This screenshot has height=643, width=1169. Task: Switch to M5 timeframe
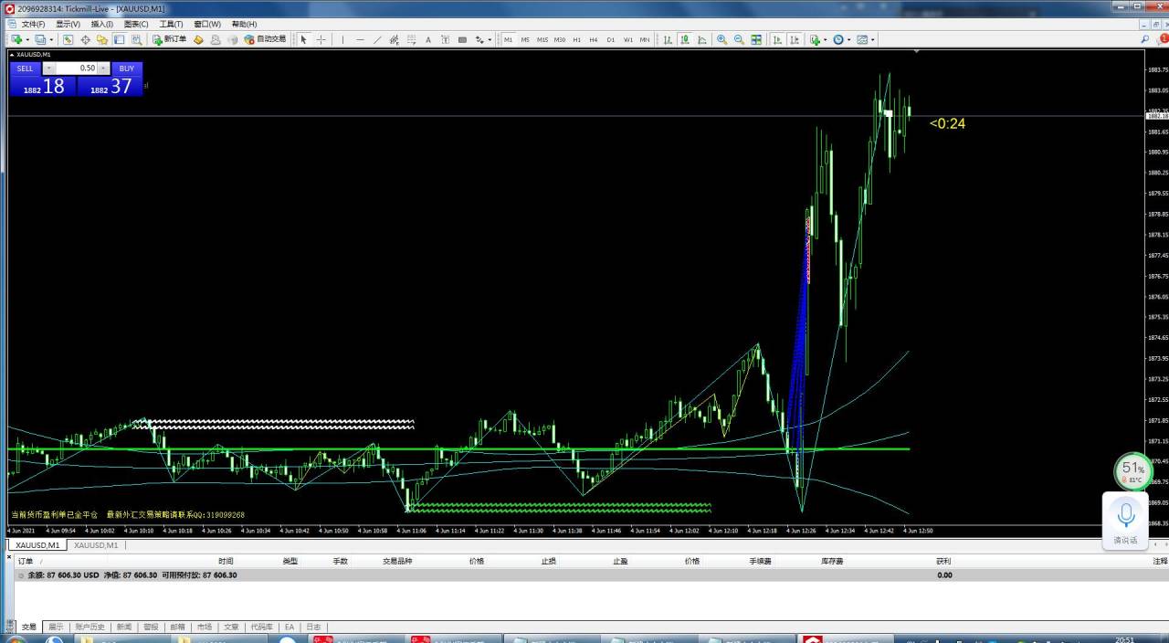(x=525, y=39)
